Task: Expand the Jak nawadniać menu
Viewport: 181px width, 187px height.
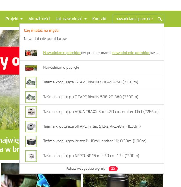Action: pos(71,19)
